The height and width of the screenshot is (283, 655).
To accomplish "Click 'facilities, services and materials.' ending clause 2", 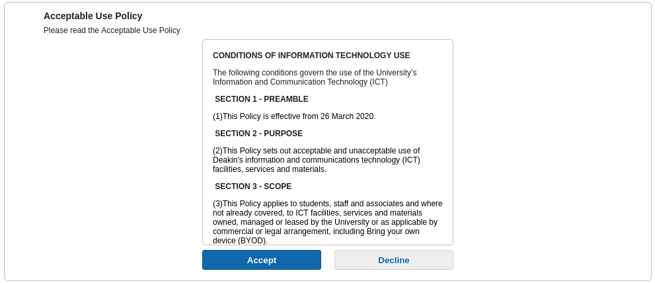I will click(270, 169).
